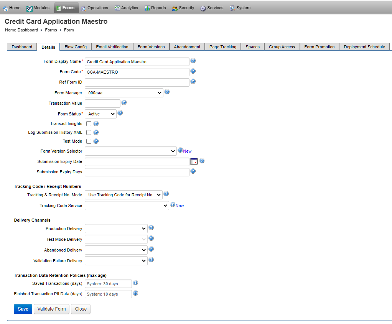This screenshot has height=324, width=392.
Task: Open the Submission Expiry Date calendar picker
Action: (x=194, y=161)
